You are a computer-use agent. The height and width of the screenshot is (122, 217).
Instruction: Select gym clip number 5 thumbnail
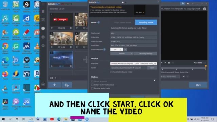(61, 38)
